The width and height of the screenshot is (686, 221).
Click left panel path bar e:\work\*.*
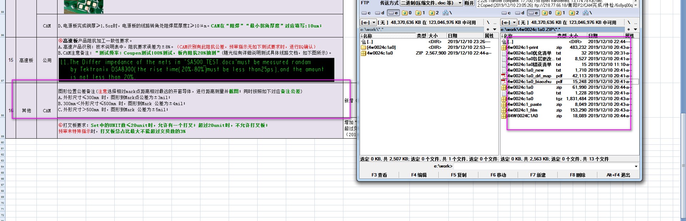coord(422,30)
